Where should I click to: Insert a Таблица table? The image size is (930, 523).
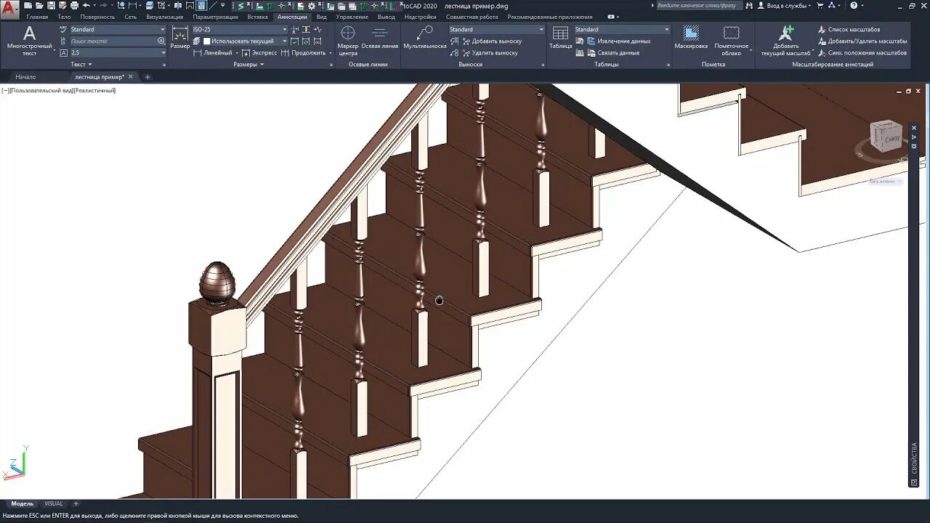(x=560, y=38)
